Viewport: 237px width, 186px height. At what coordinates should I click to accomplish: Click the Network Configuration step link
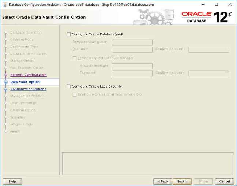click(x=28, y=75)
